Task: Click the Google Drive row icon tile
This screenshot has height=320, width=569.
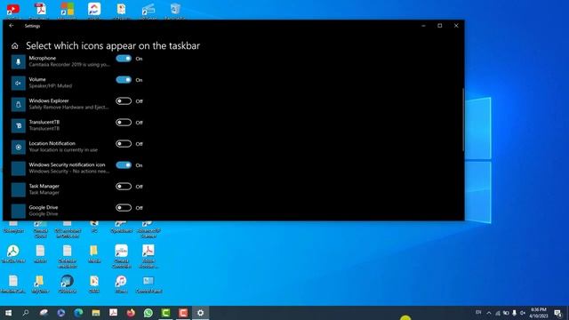Action: click(18, 212)
